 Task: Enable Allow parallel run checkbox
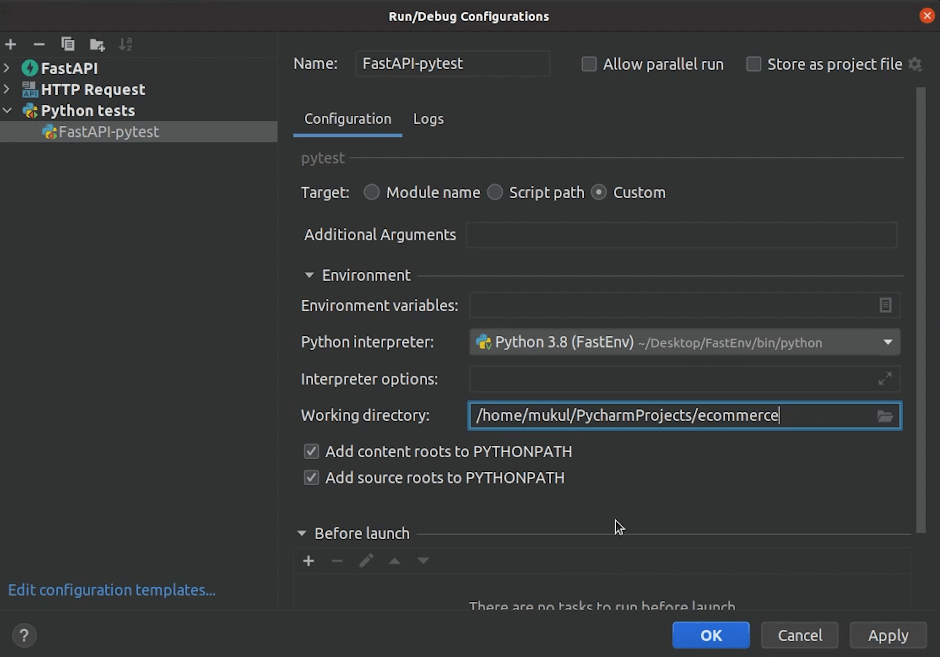589,64
